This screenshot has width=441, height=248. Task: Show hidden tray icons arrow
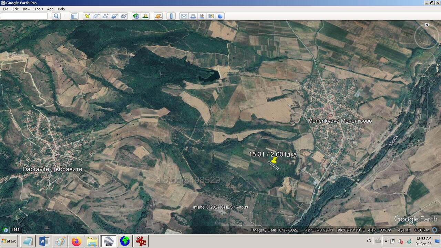(x=386, y=241)
